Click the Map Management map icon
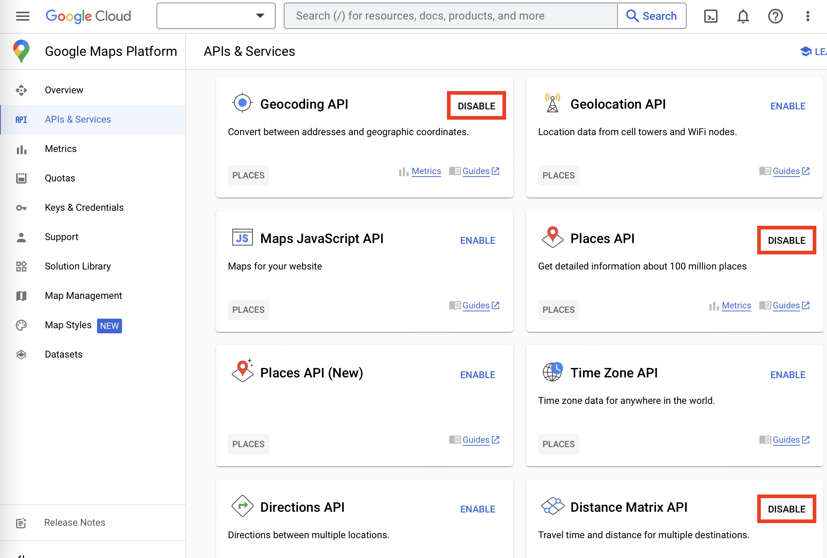 click(21, 296)
